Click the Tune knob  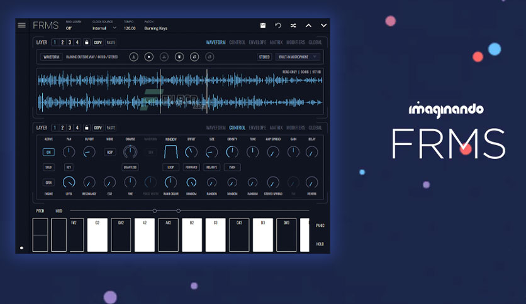tap(252, 152)
